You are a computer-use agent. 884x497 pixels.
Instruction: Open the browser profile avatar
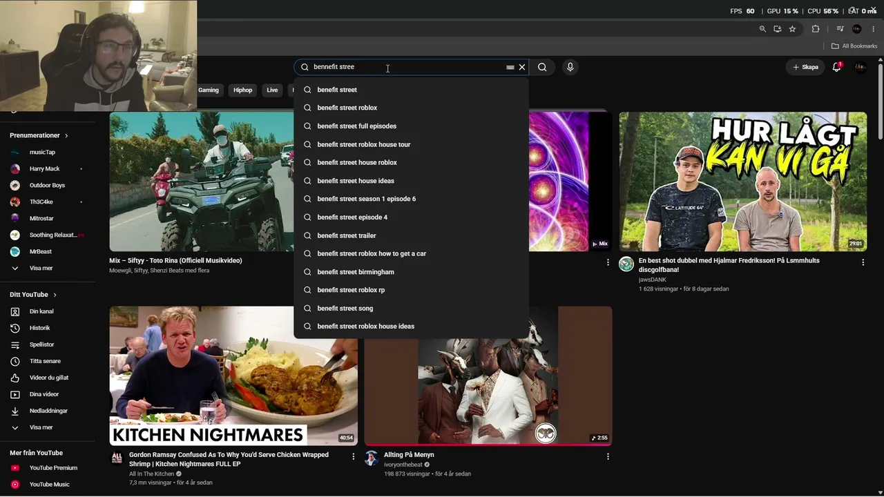pos(857,29)
